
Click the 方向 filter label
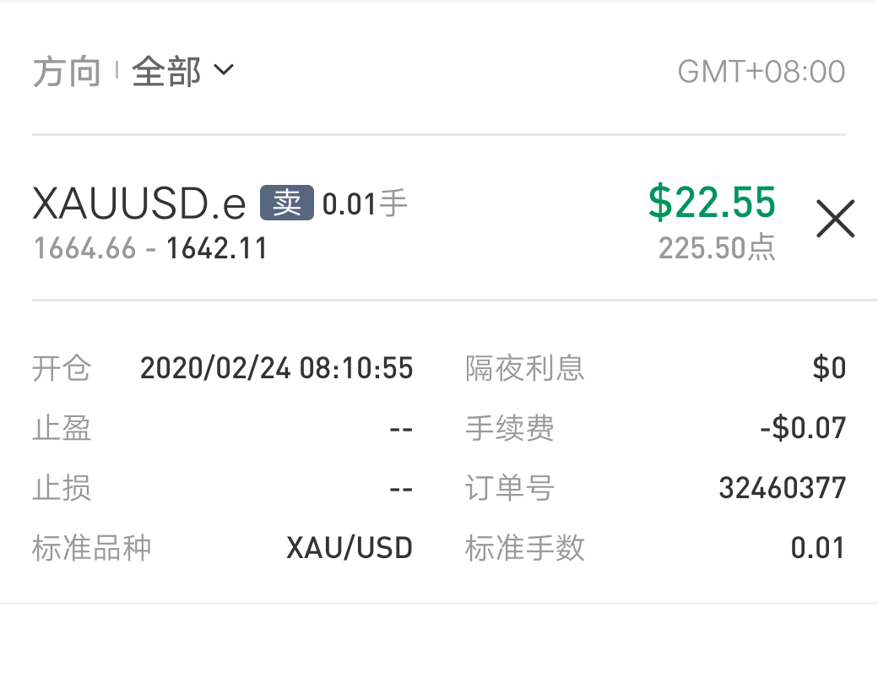click(67, 72)
